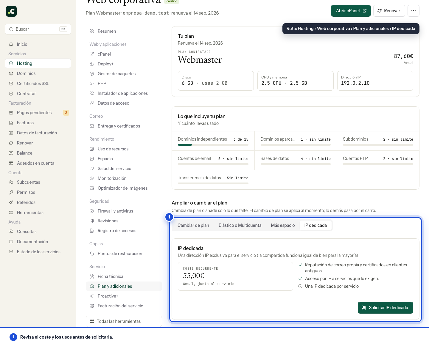Click the 87,60€ annual price
The width and height of the screenshot is (429, 346).
tap(403, 56)
